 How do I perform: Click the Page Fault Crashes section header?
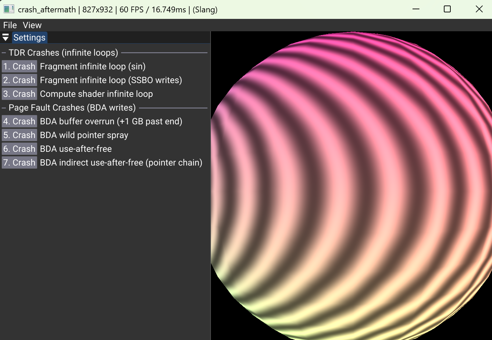[x=72, y=107]
